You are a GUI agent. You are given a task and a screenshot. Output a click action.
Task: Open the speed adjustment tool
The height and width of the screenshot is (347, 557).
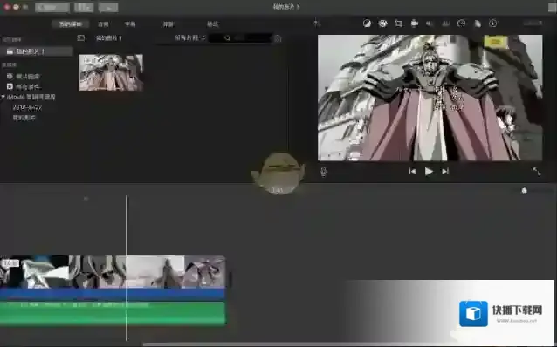click(462, 24)
